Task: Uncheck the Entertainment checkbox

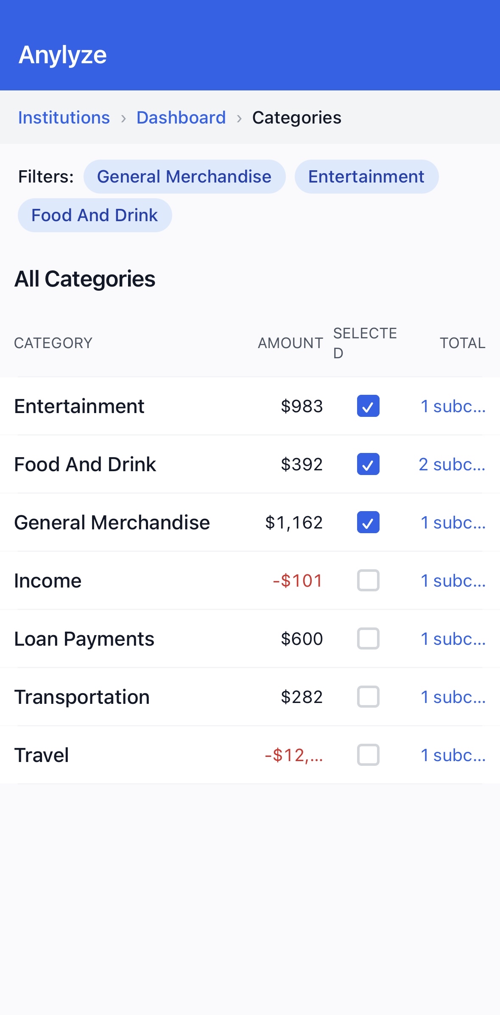Action: click(368, 406)
